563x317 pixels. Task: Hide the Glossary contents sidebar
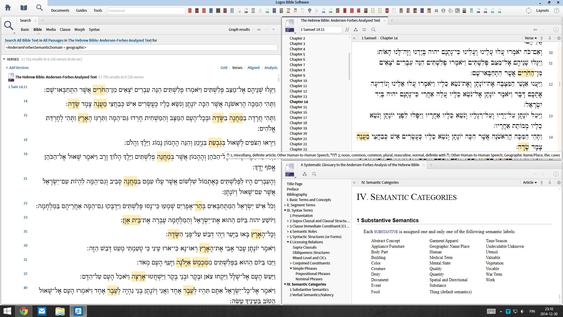pyautogui.click(x=354, y=183)
